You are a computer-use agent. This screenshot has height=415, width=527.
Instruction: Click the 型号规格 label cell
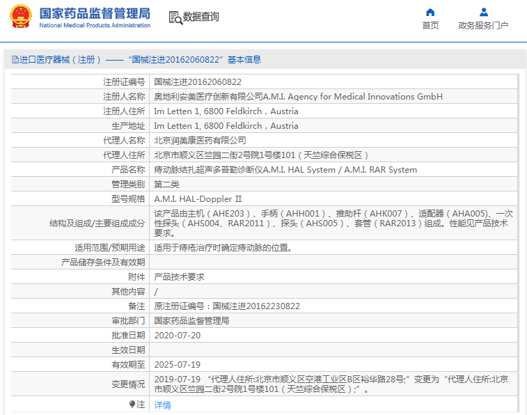(x=128, y=199)
